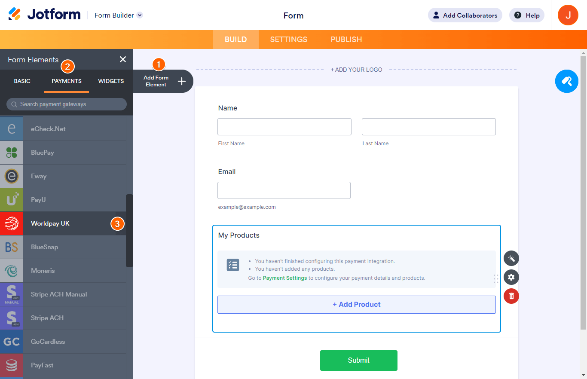Select the Eway label text
The width and height of the screenshot is (587, 379).
(39, 176)
